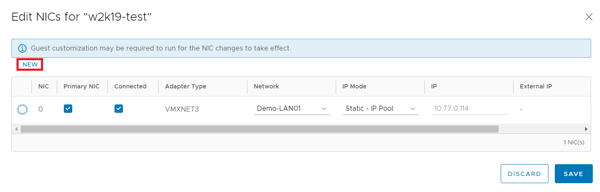The image size is (600, 192).
Task: Click the IP address field
Action: (x=469, y=109)
